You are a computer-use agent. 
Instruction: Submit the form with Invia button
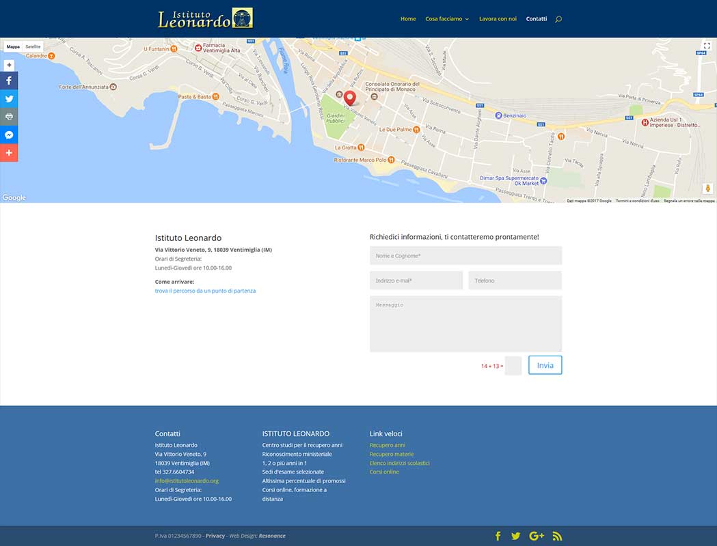[x=545, y=365]
